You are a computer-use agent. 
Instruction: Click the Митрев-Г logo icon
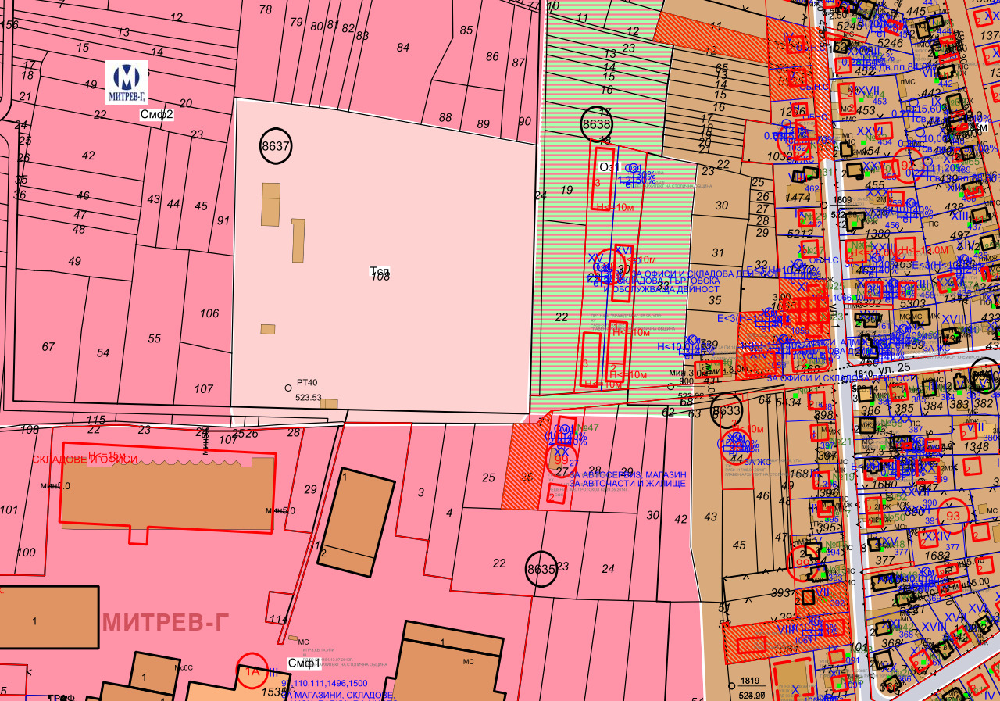pos(127,82)
